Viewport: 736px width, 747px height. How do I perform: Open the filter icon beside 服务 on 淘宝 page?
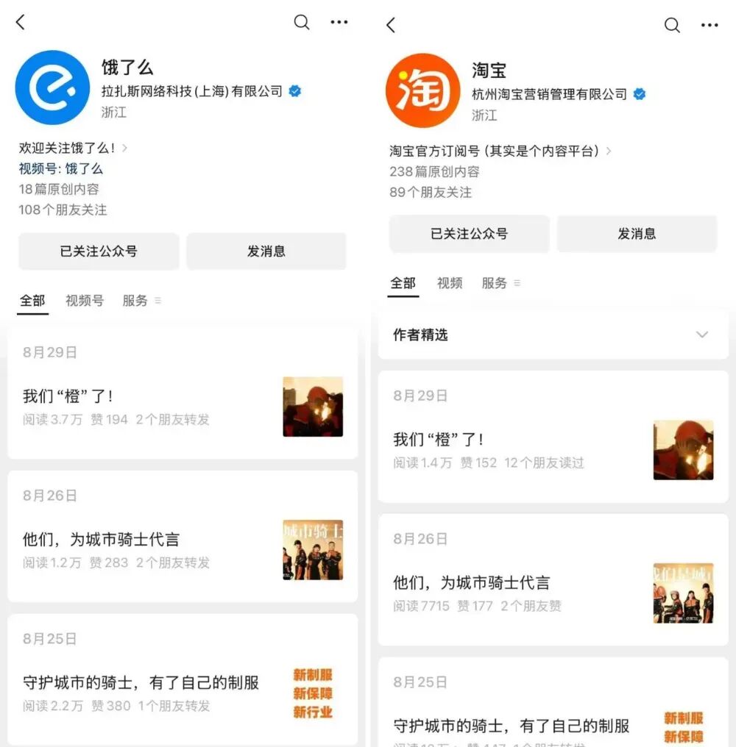coord(517,283)
